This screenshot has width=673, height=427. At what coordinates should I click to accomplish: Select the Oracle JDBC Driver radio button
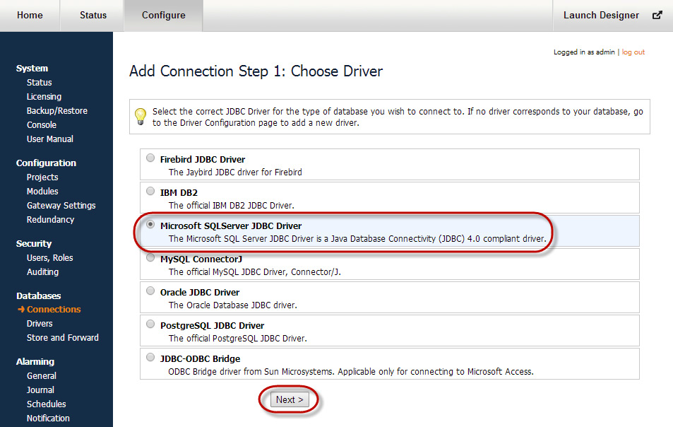coord(150,291)
